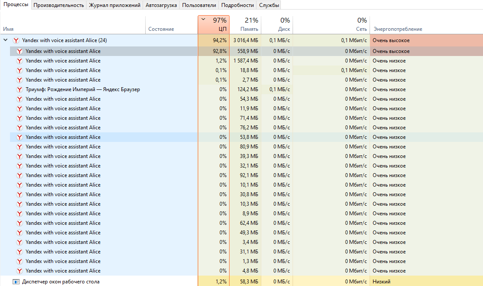Screen dimensions: 483x286
Task: Click the Yandex icon in the 71,4 МБ row
Action: pos(20,118)
